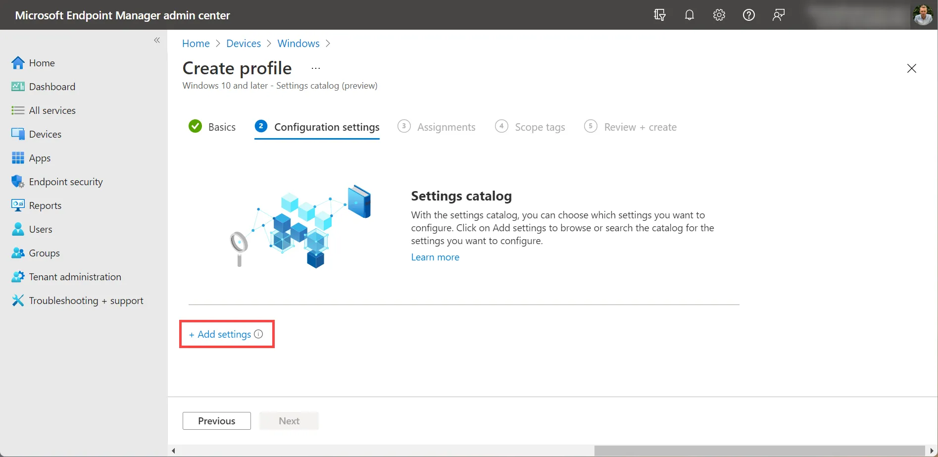Image resolution: width=938 pixels, height=457 pixels.
Task: Collapse the left navigation sidebar
Action: click(157, 40)
